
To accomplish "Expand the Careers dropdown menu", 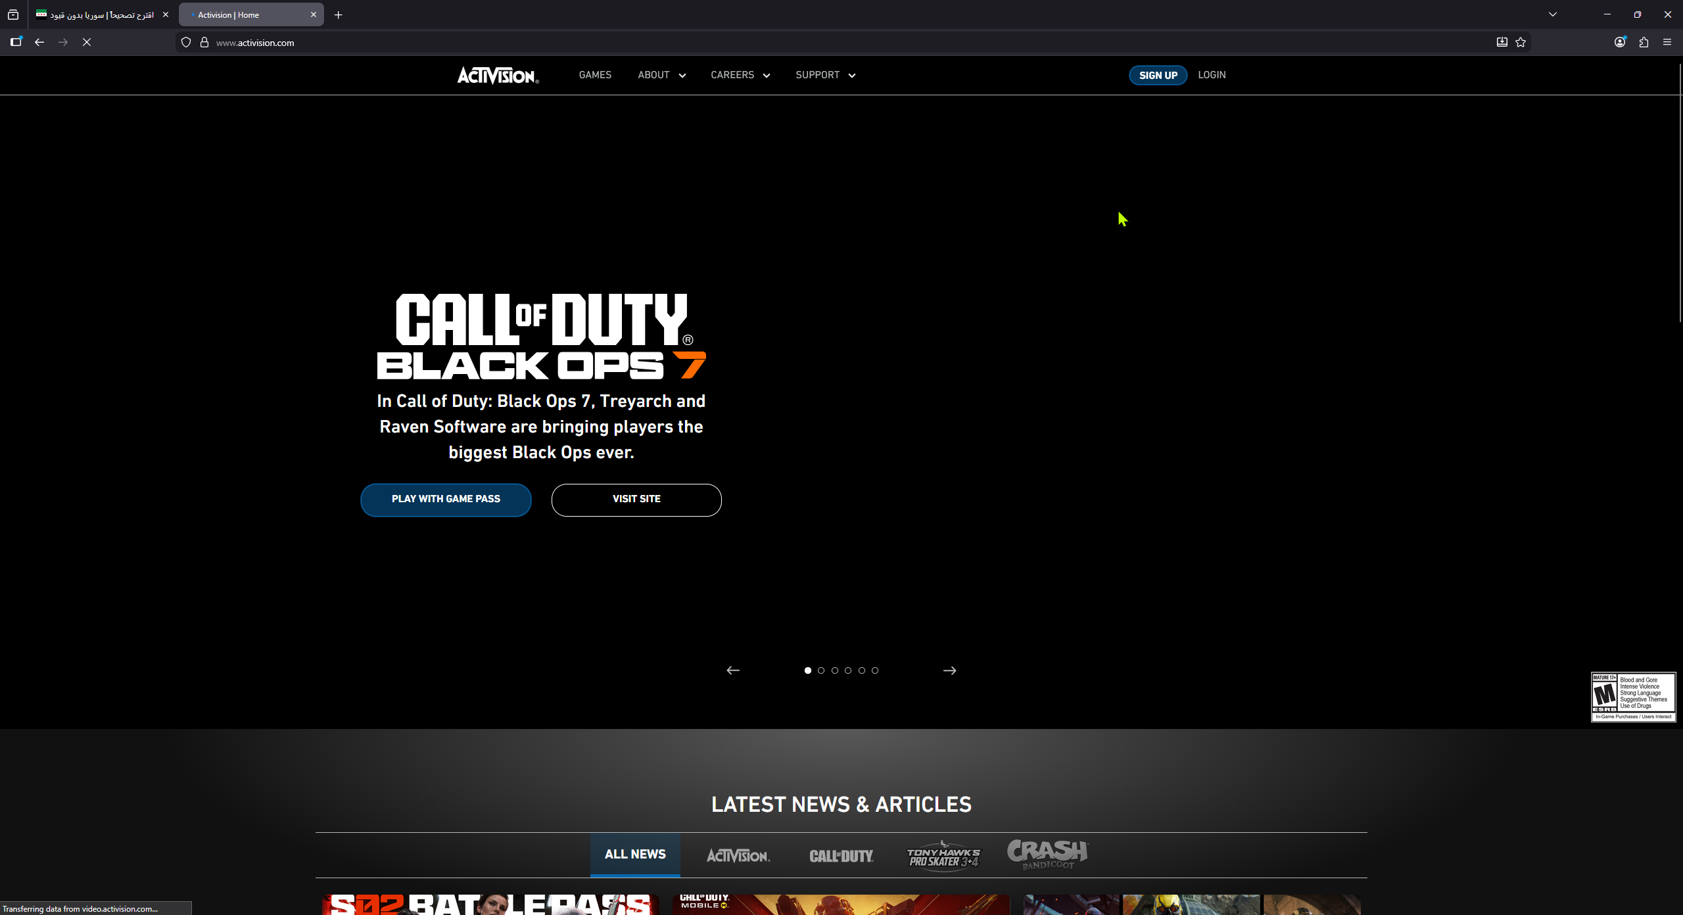I will 740,75.
